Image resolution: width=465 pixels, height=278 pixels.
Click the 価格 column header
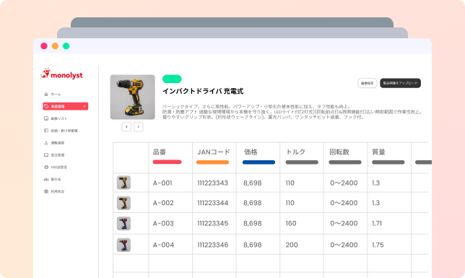click(251, 152)
